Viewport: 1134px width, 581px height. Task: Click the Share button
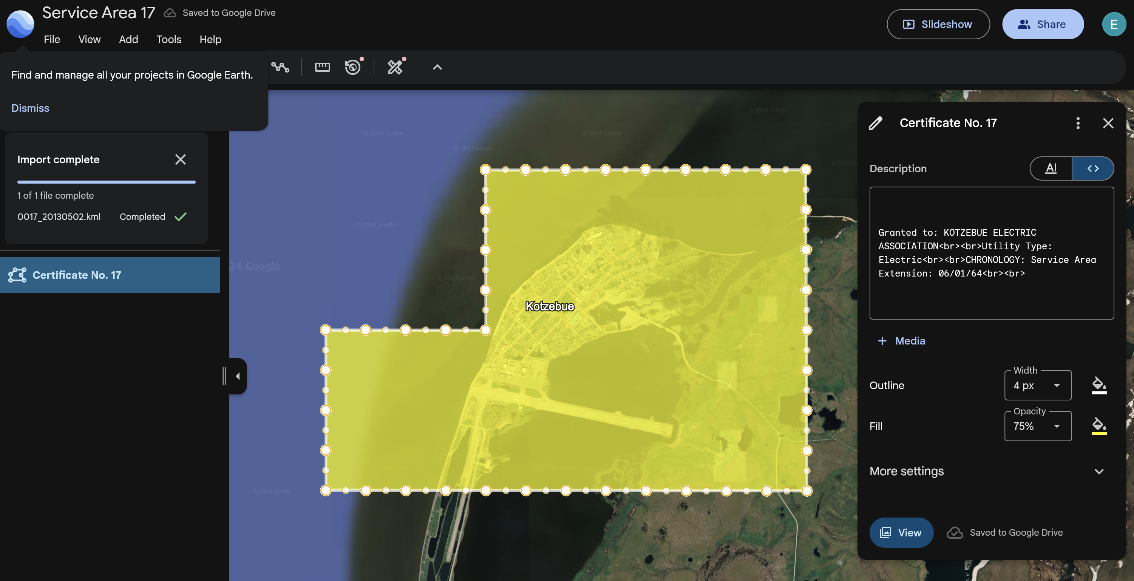[x=1043, y=24]
